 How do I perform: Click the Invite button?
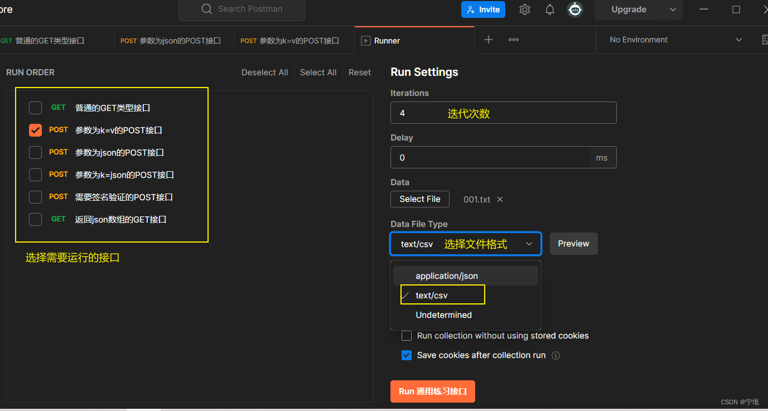click(483, 9)
